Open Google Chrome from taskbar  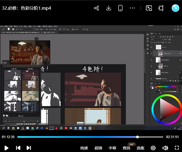pyautogui.click(x=32, y=128)
